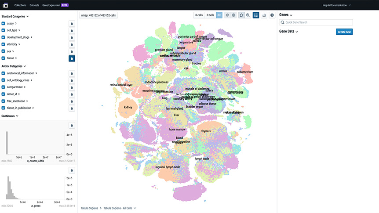
Task: Click the thymus cluster label
Action: click(206, 131)
